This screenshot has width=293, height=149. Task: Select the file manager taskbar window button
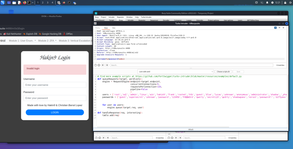tap(75, 3)
